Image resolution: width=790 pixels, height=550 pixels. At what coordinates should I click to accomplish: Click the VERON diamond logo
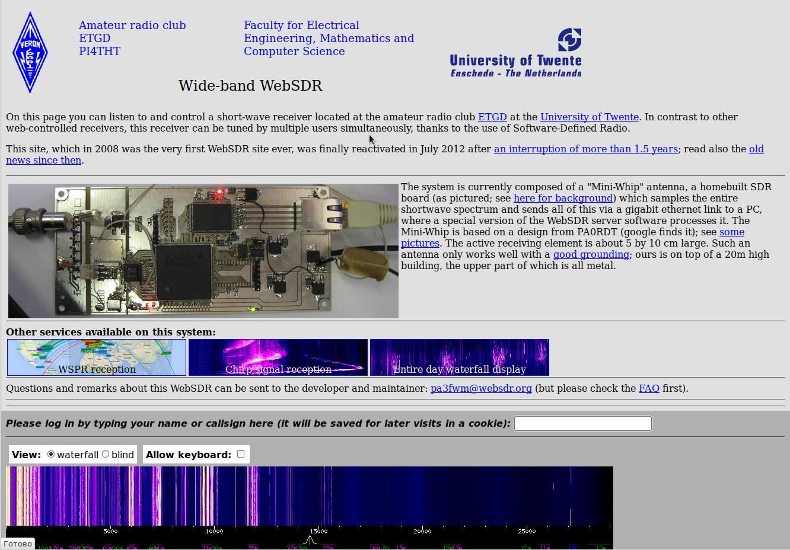(x=30, y=53)
